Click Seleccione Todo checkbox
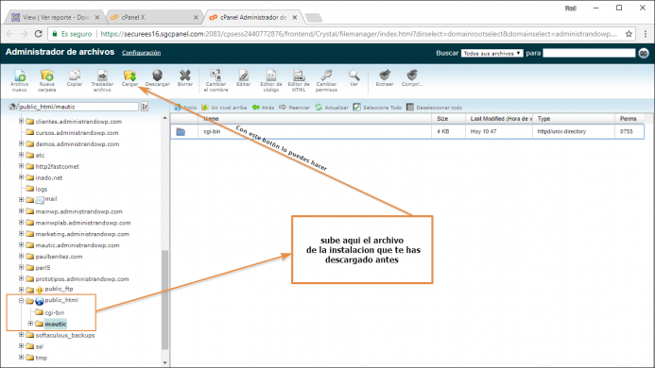 tap(356, 108)
